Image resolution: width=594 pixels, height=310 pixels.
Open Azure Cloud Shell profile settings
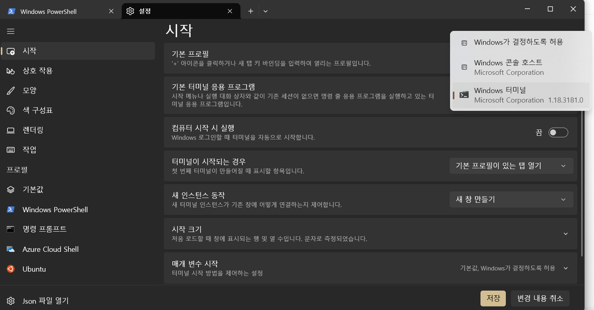coord(78,249)
